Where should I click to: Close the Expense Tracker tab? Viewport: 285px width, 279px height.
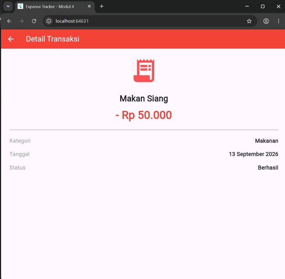89,6
